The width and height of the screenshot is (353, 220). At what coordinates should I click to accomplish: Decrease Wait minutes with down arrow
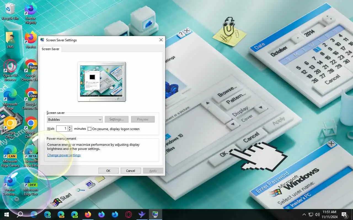[x=70, y=130]
